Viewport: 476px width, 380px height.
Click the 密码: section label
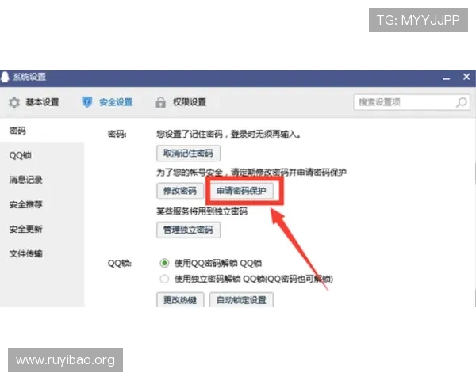click(x=117, y=134)
